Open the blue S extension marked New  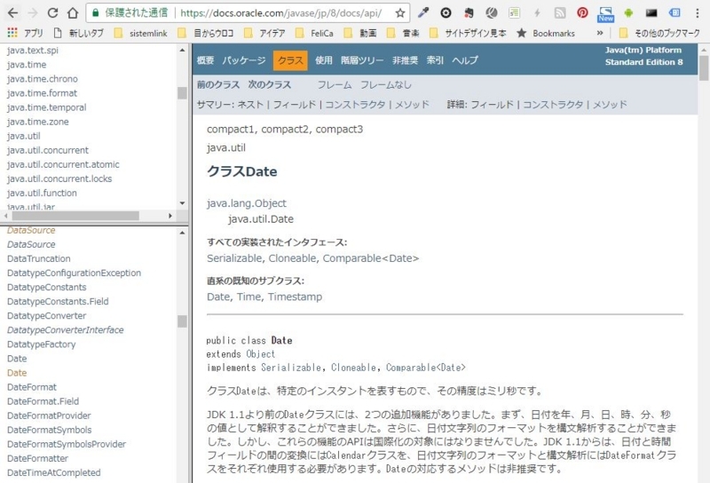(605, 14)
